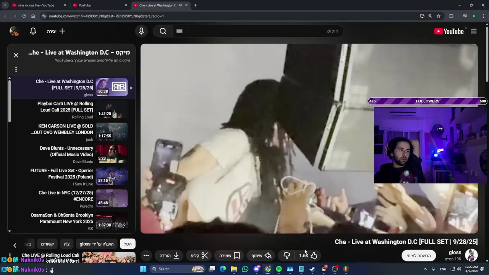
Task: Reload the page
Action: (x=24, y=16)
